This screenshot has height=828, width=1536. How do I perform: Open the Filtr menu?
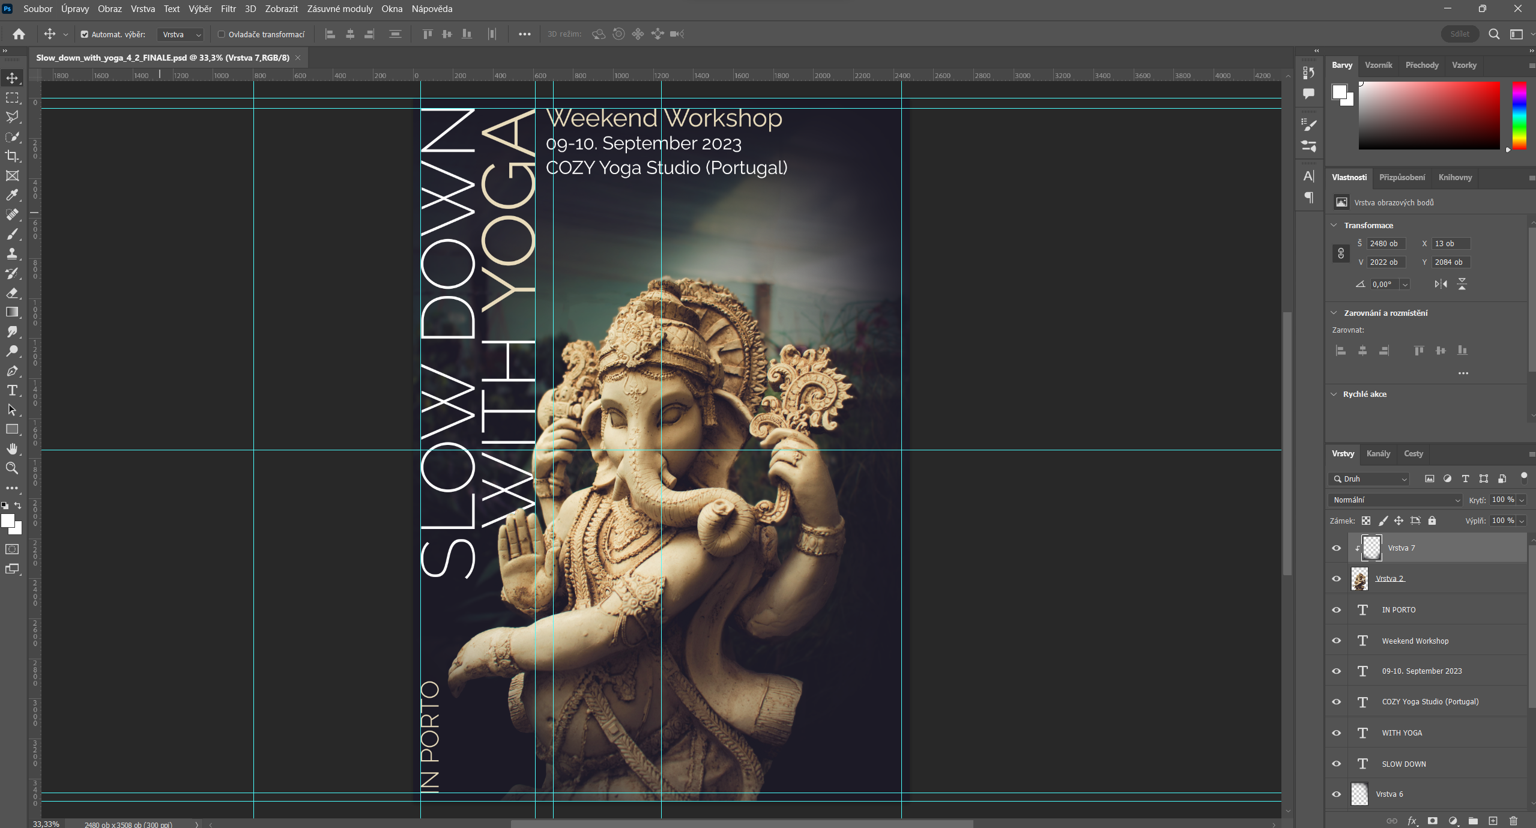pyautogui.click(x=228, y=9)
